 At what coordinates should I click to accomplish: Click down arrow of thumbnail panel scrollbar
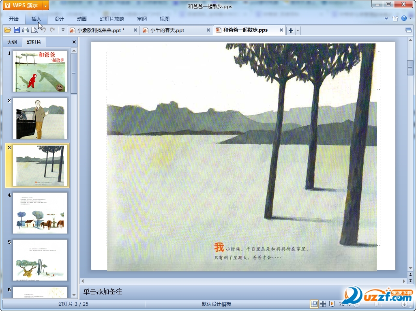(x=74, y=295)
